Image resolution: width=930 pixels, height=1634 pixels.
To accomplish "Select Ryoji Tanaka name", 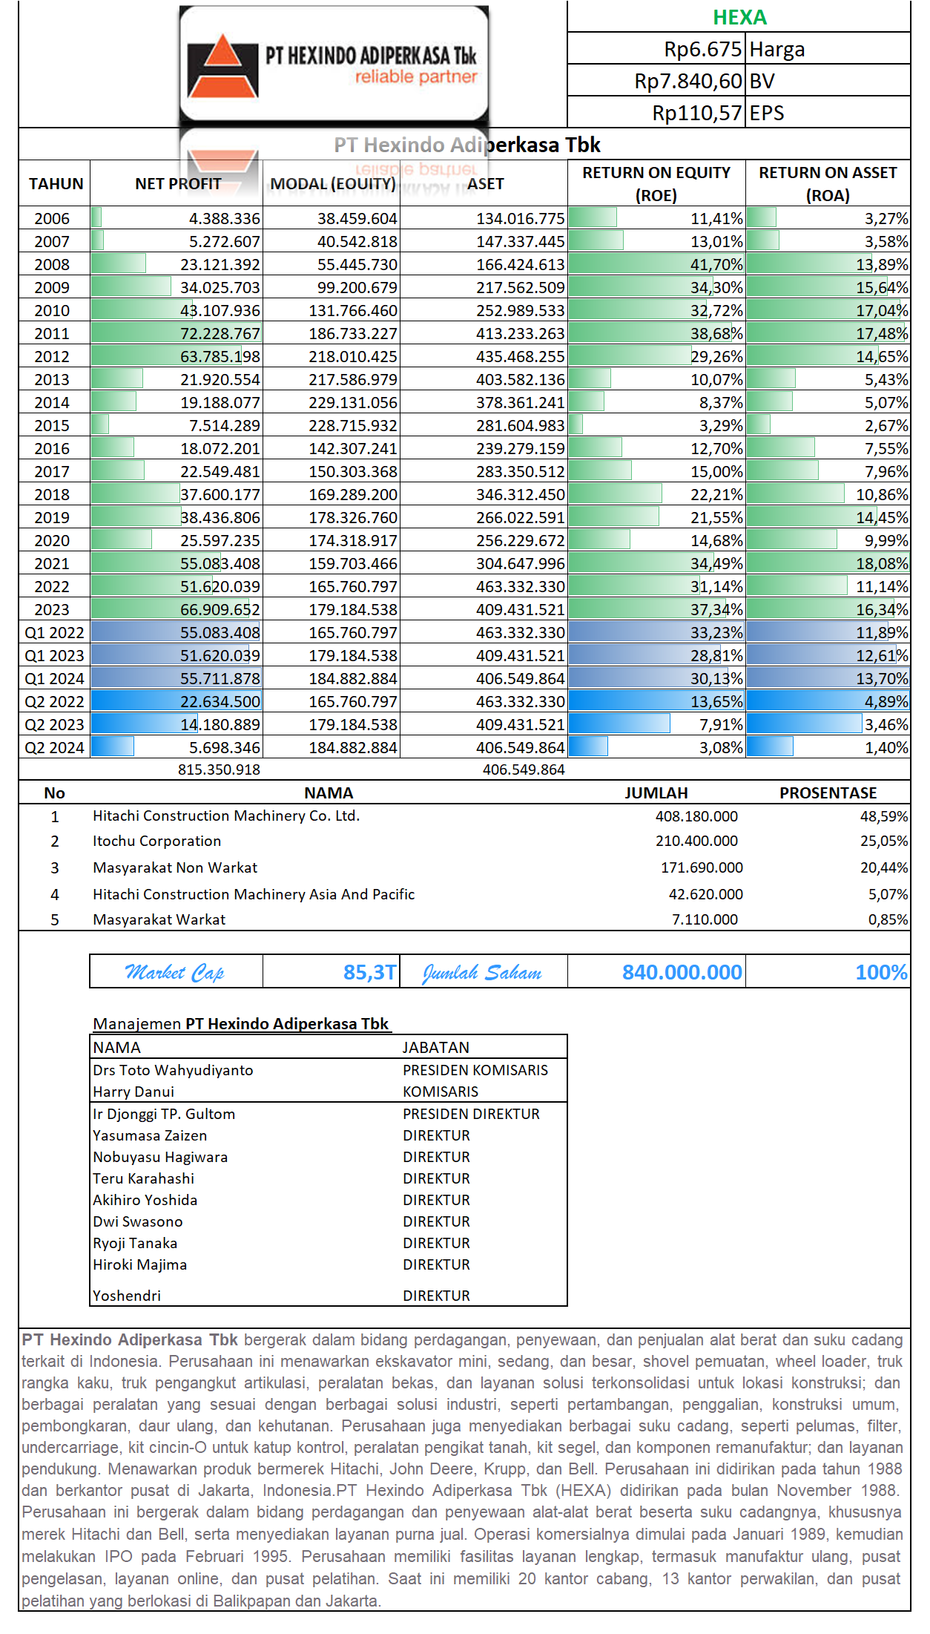I will [135, 1244].
